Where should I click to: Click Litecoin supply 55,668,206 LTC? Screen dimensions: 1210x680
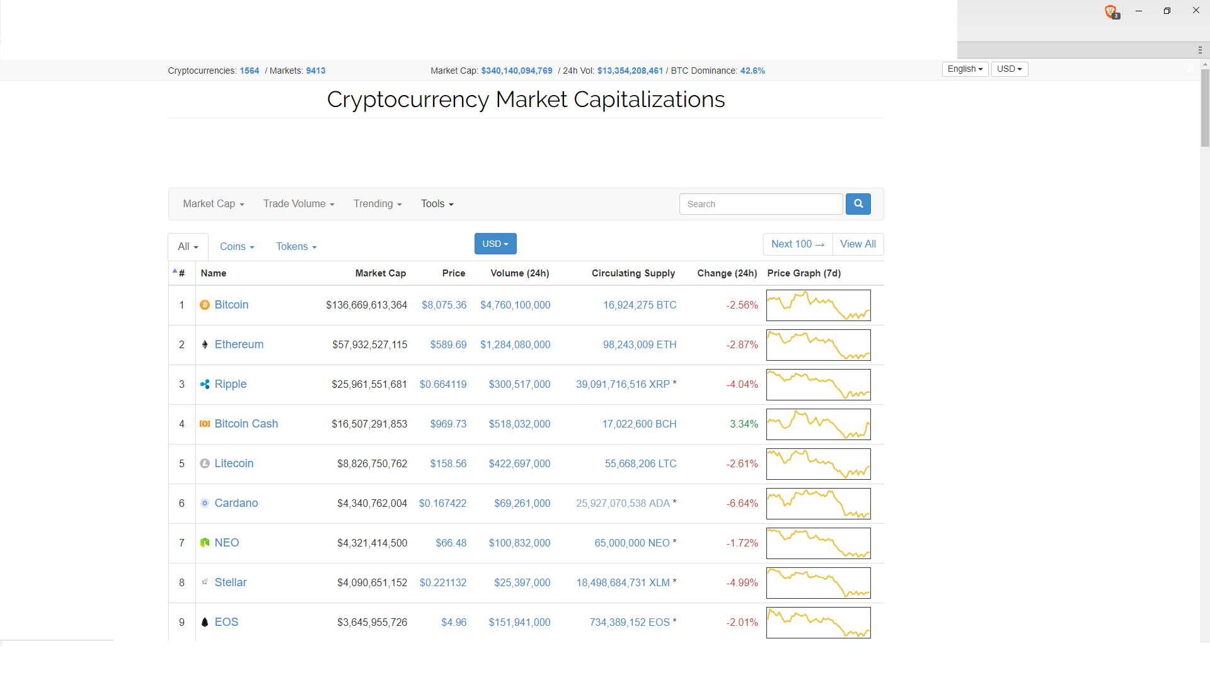[641, 463]
